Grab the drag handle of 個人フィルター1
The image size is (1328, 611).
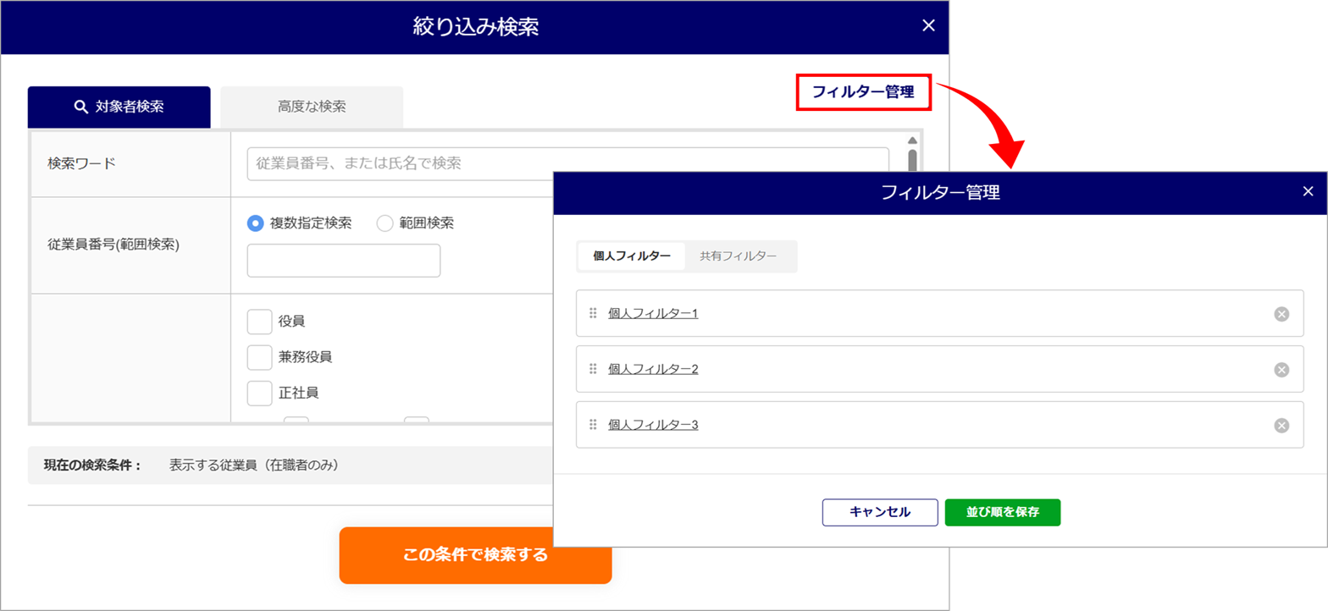click(x=593, y=314)
